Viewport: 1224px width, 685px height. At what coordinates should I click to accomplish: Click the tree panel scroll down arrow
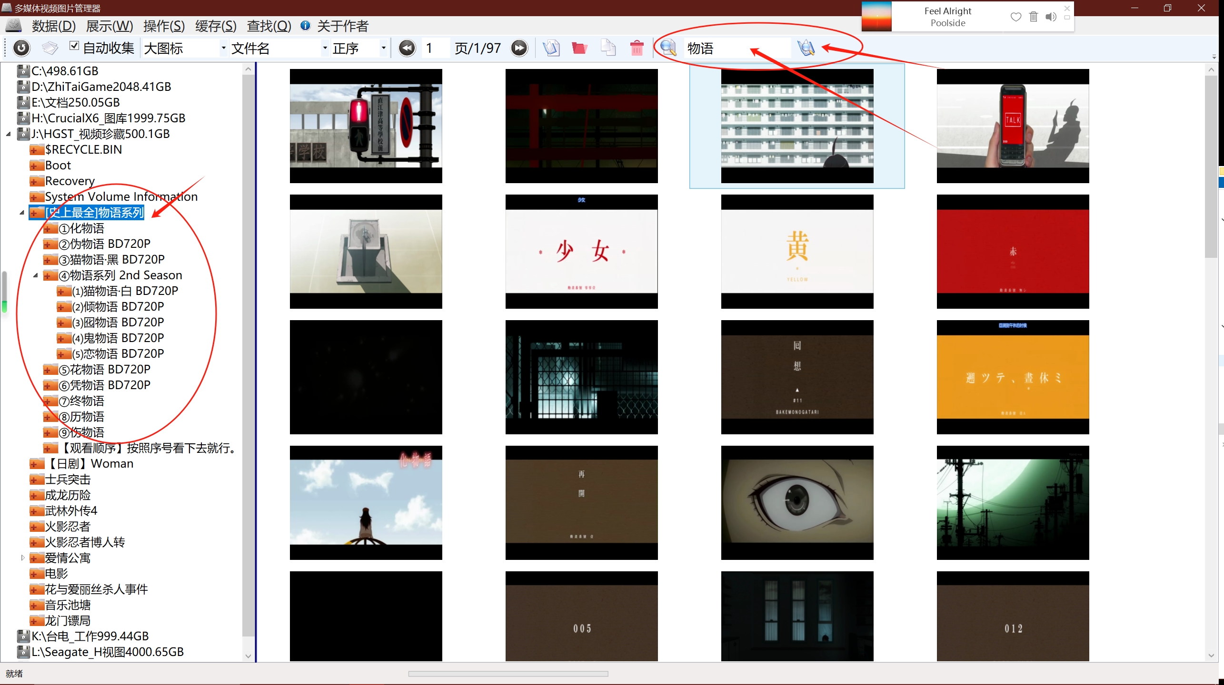(248, 656)
